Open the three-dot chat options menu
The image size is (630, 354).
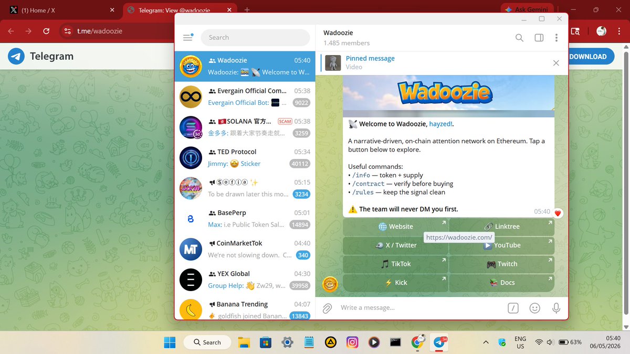click(556, 38)
